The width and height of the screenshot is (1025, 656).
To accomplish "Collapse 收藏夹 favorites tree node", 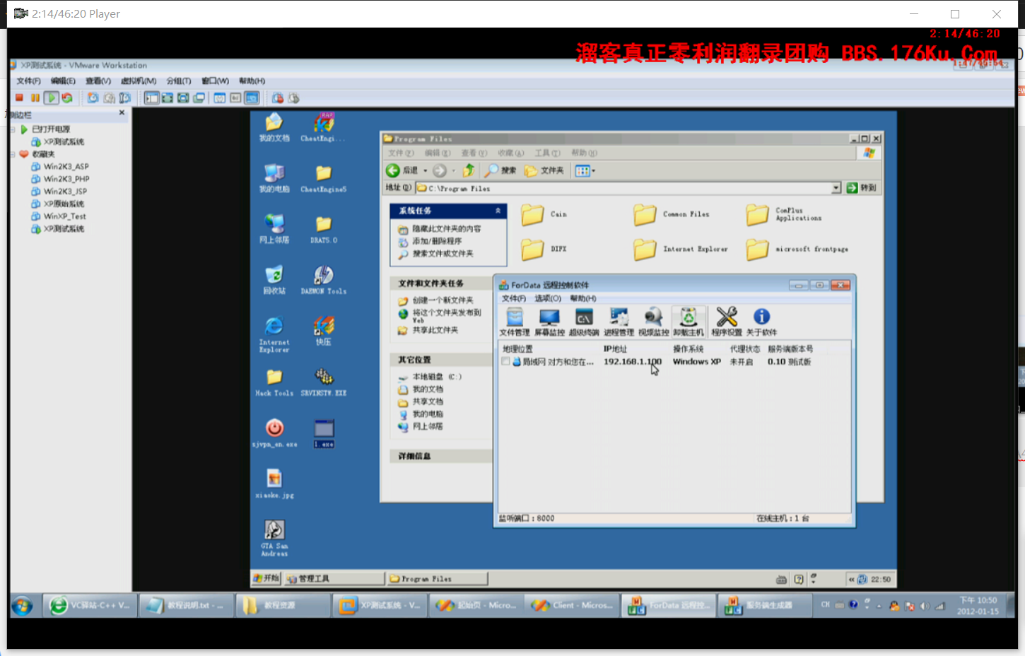I will [13, 154].
